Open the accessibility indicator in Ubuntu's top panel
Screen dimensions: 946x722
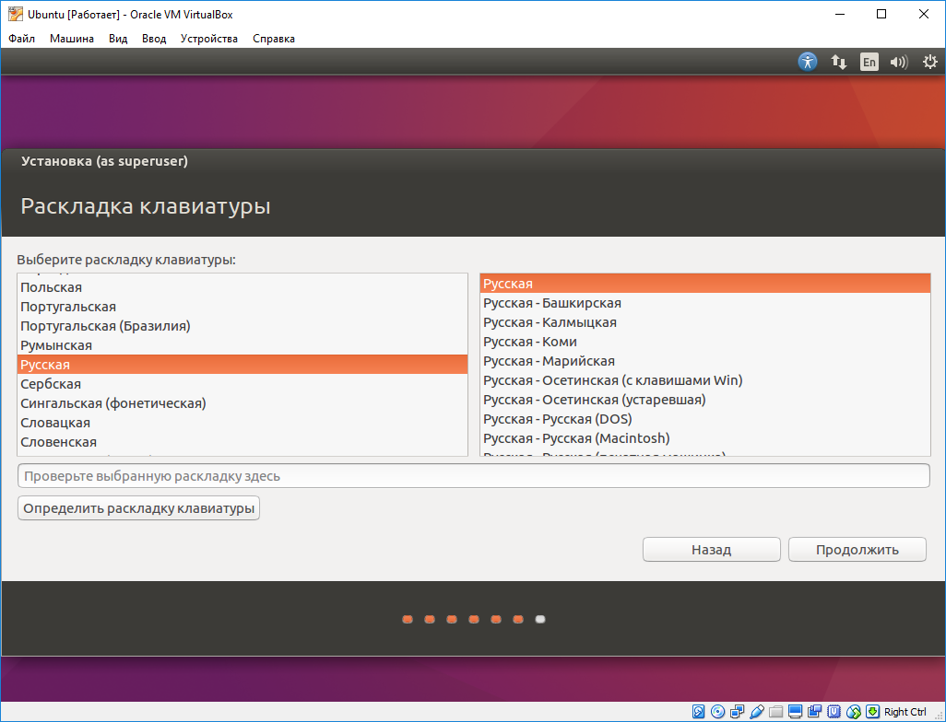tap(808, 62)
